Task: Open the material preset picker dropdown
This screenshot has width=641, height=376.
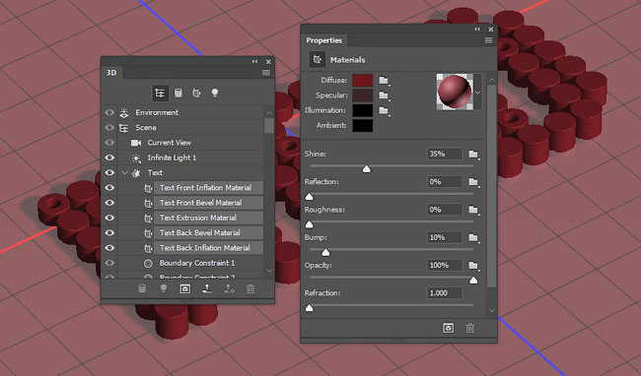Action: [x=477, y=93]
